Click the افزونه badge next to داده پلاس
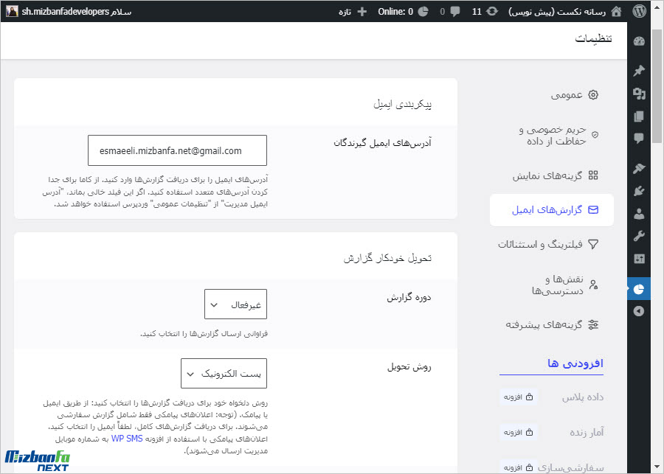The image size is (664, 474). coord(519,397)
